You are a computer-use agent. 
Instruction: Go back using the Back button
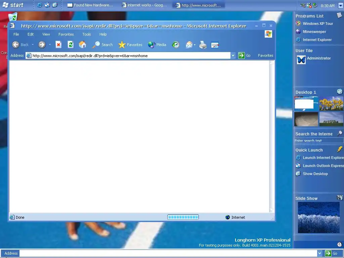point(20,45)
